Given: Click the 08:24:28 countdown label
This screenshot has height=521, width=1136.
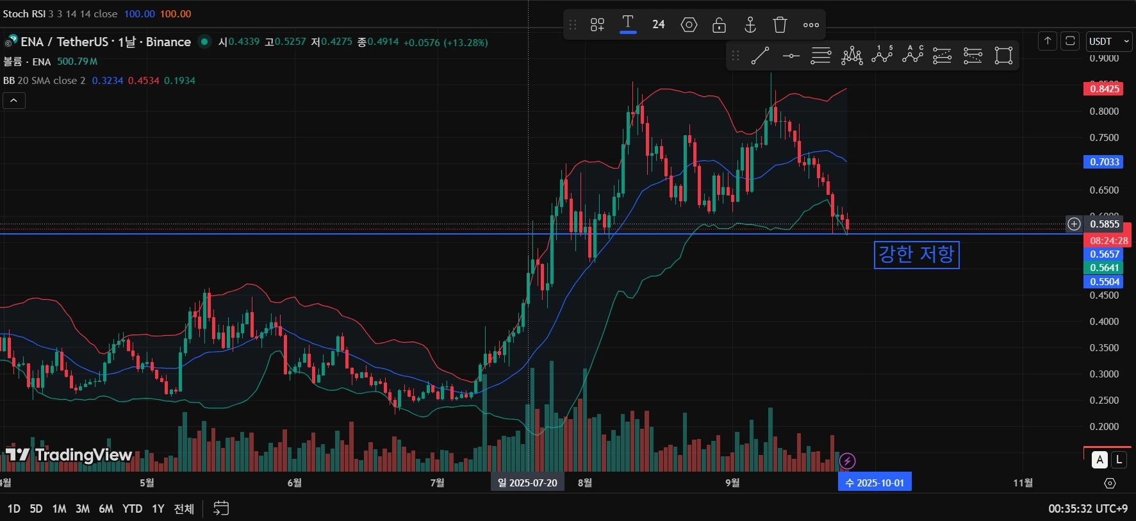Looking at the screenshot, I should 1108,240.
